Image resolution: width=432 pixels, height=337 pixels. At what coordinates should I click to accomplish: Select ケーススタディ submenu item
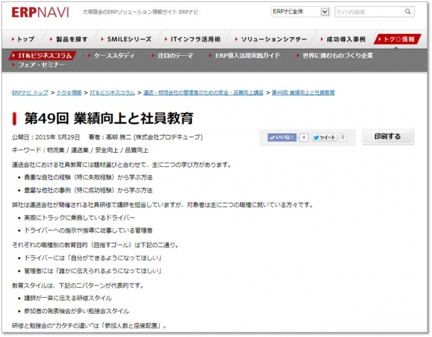tap(111, 56)
